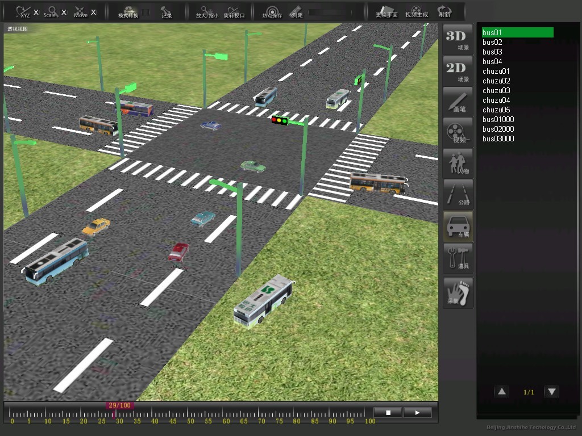
Task: Select bus03 in the vehicle list
Action: pos(492,52)
